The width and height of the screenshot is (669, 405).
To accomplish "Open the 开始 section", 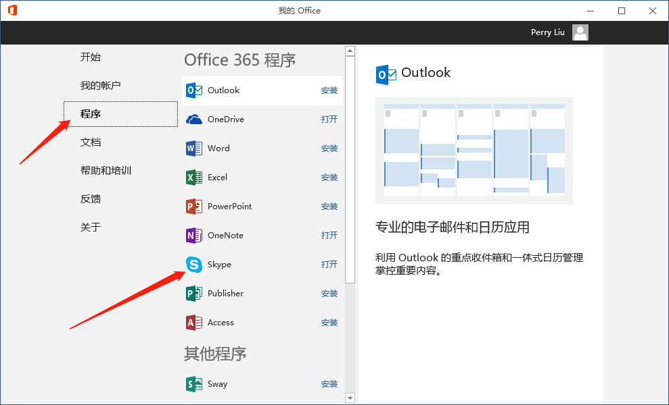I will pyautogui.click(x=91, y=57).
